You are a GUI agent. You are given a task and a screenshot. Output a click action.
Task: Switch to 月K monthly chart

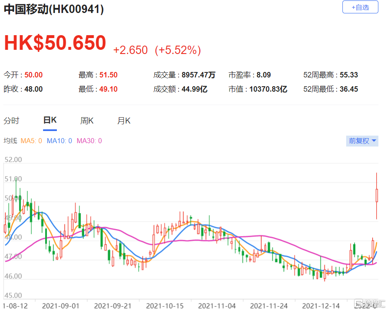point(124,121)
